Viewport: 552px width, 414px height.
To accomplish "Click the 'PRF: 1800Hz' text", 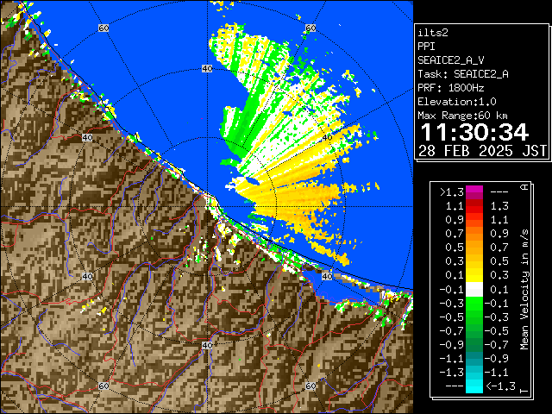I will (451, 88).
